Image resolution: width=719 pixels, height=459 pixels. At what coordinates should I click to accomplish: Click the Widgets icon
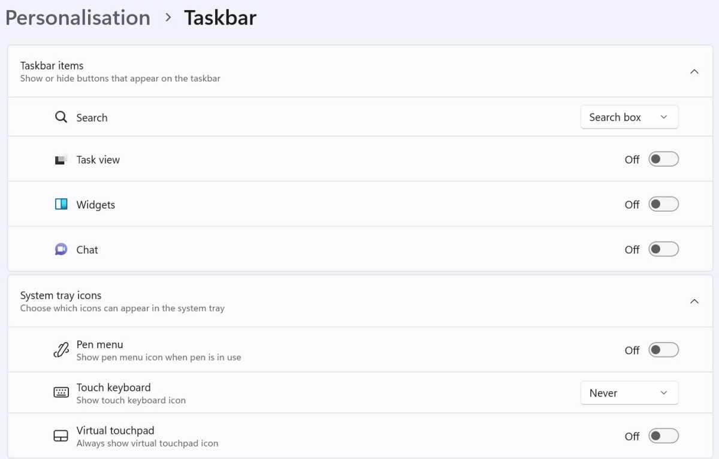coord(61,204)
